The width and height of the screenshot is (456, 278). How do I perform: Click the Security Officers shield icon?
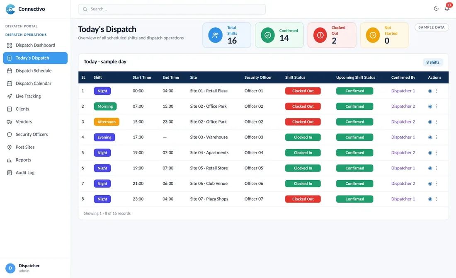[9, 135]
